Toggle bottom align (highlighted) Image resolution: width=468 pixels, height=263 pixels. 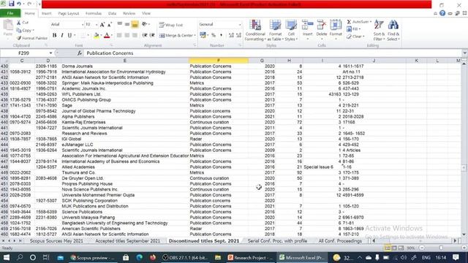tap(135, 24)
